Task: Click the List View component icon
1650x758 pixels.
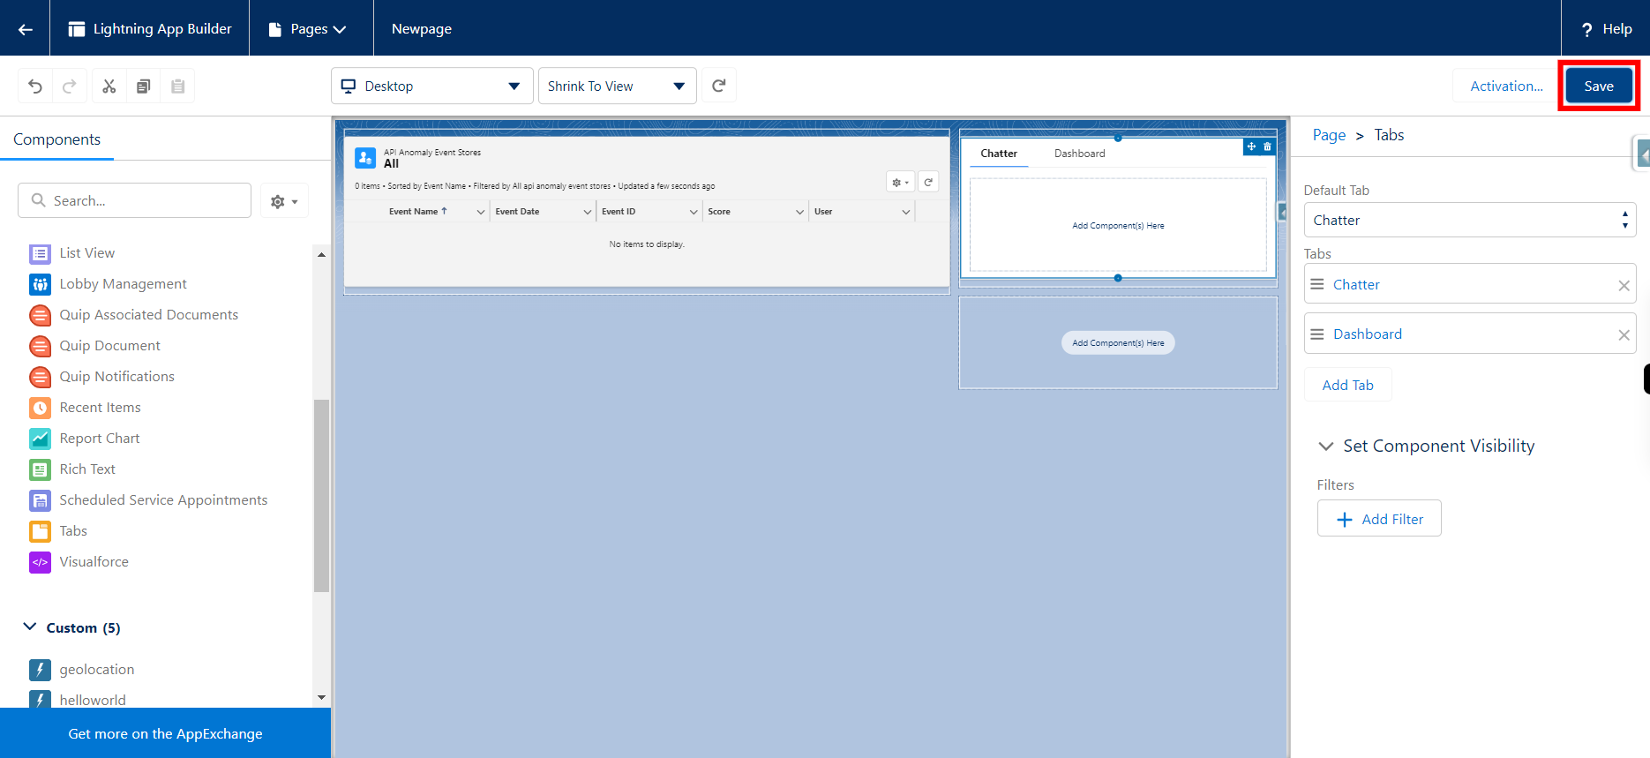Action: (40, 254)
